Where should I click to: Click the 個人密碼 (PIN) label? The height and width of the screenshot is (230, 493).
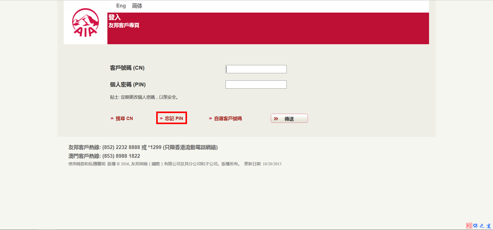(x=128, y=85)
